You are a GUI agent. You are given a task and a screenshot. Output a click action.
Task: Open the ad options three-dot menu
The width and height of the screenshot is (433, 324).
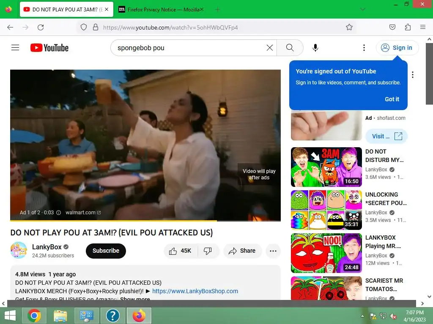point(413,75)
